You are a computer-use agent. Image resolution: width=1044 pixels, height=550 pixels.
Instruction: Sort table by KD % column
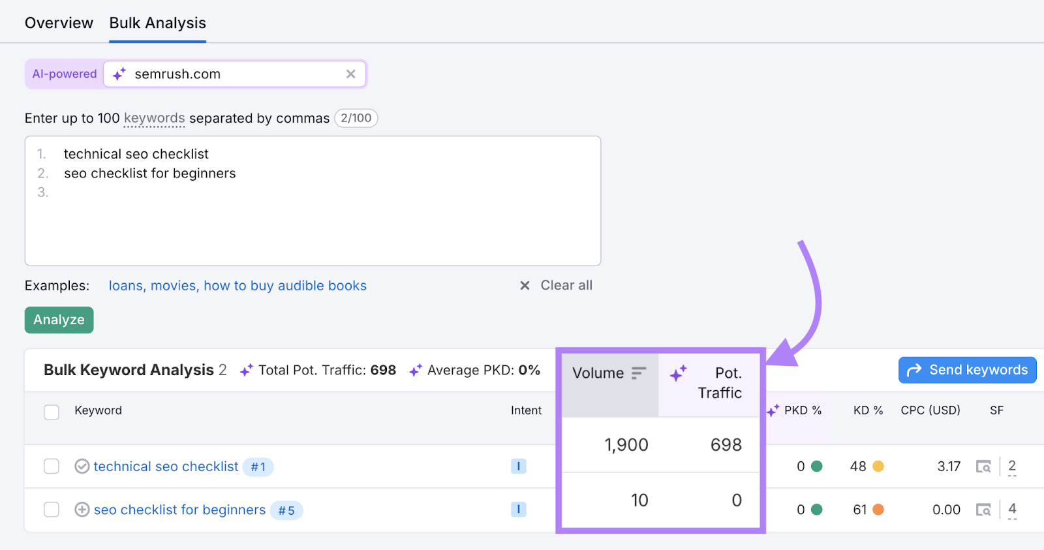868,410
